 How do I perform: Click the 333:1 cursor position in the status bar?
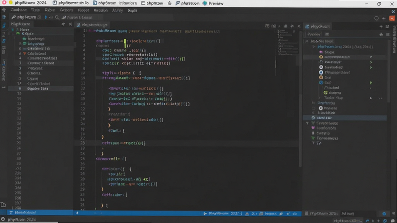[x=236, y=214]
